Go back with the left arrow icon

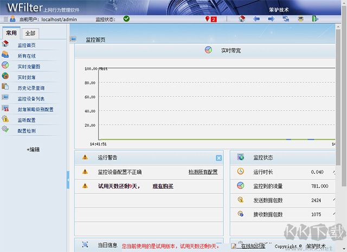(x=256, y=19)
